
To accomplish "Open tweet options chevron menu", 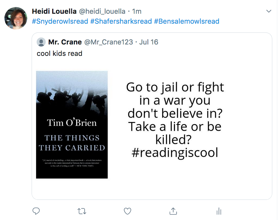I will point(268,11).
